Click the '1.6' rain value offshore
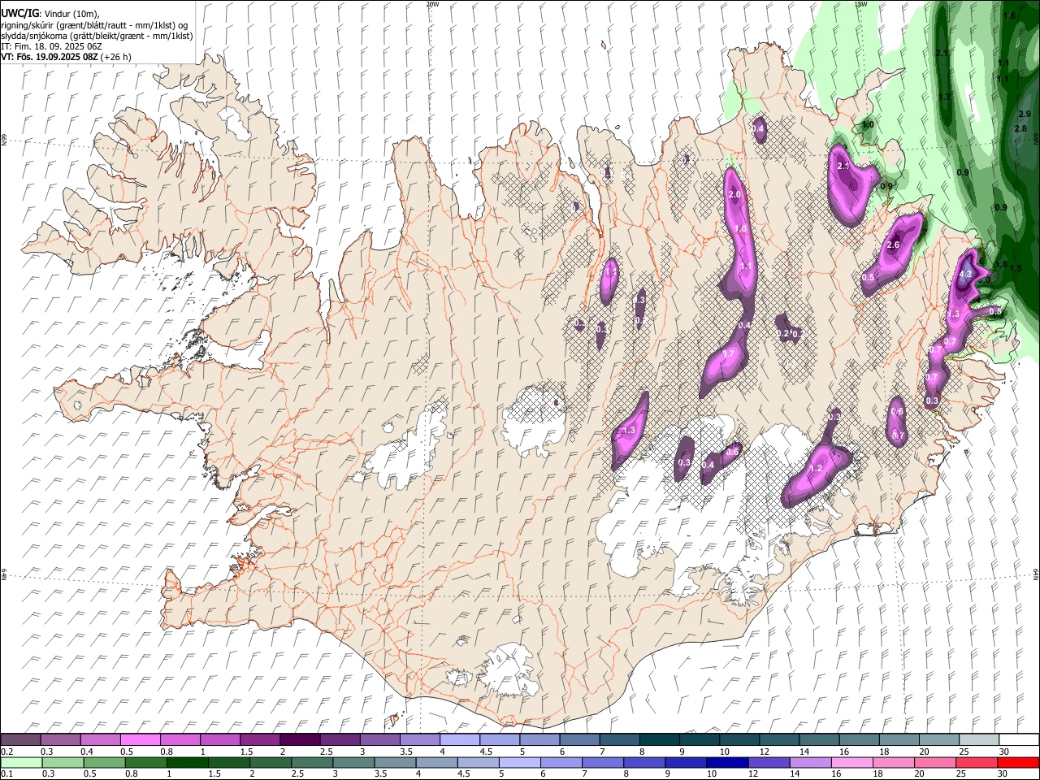 point(1009,15)
